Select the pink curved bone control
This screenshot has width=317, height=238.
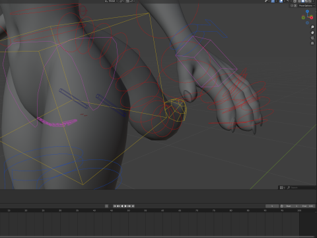57,122
